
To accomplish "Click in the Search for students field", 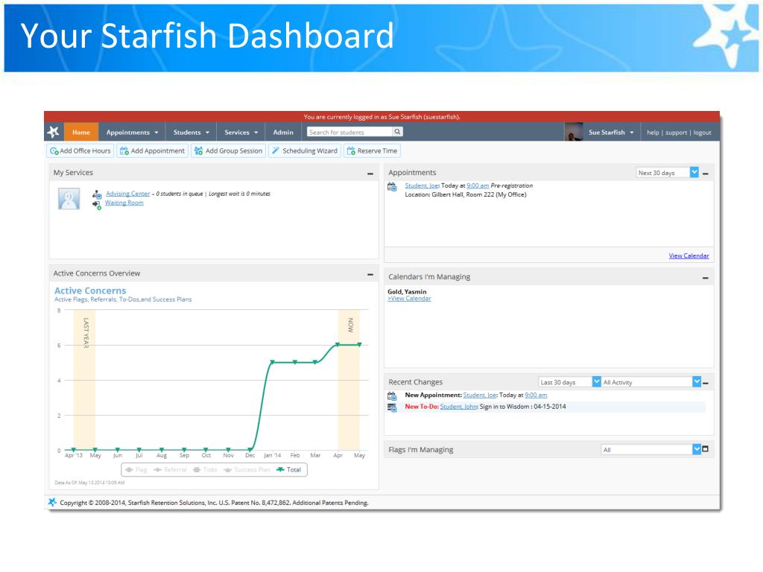I will point(350,132).
